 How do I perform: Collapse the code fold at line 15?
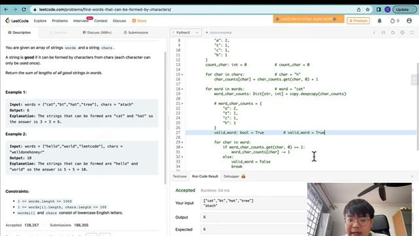pyautogui.click(x=182, y=74)
